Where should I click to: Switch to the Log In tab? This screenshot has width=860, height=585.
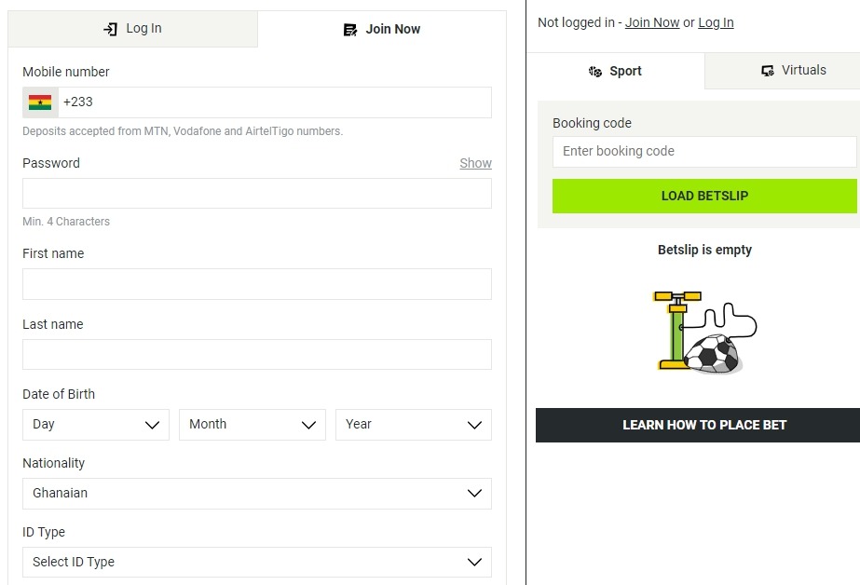click(x=132, y=29)
